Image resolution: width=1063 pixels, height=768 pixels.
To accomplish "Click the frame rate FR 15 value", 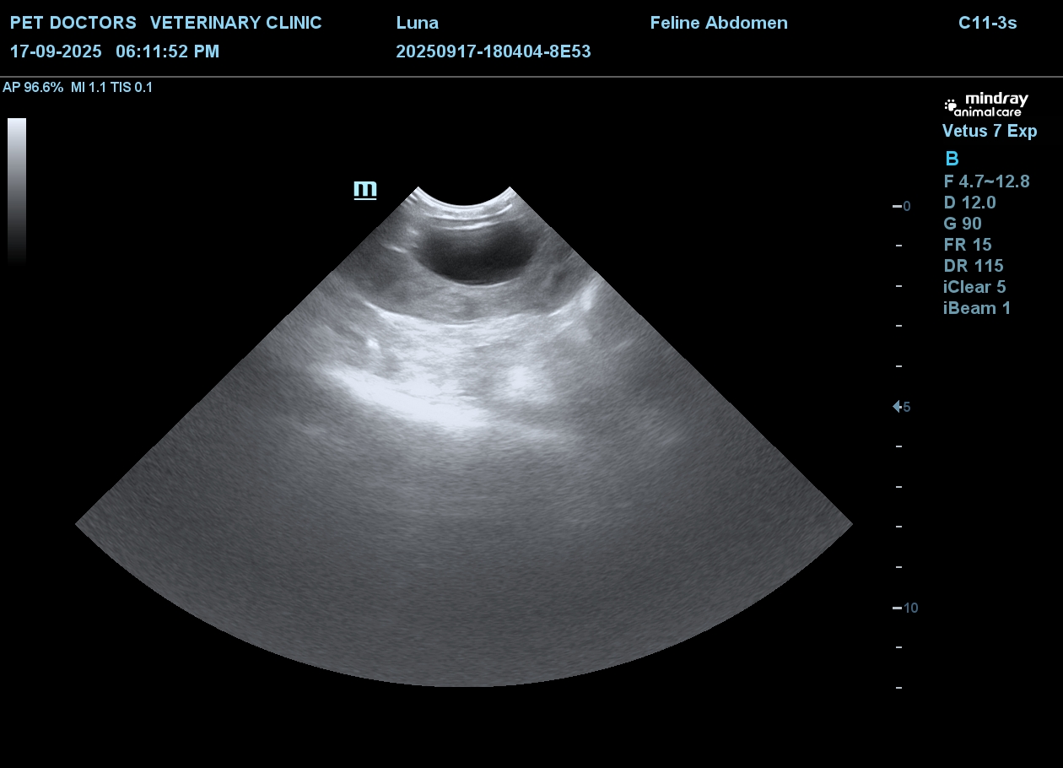I will pos(968,245).
